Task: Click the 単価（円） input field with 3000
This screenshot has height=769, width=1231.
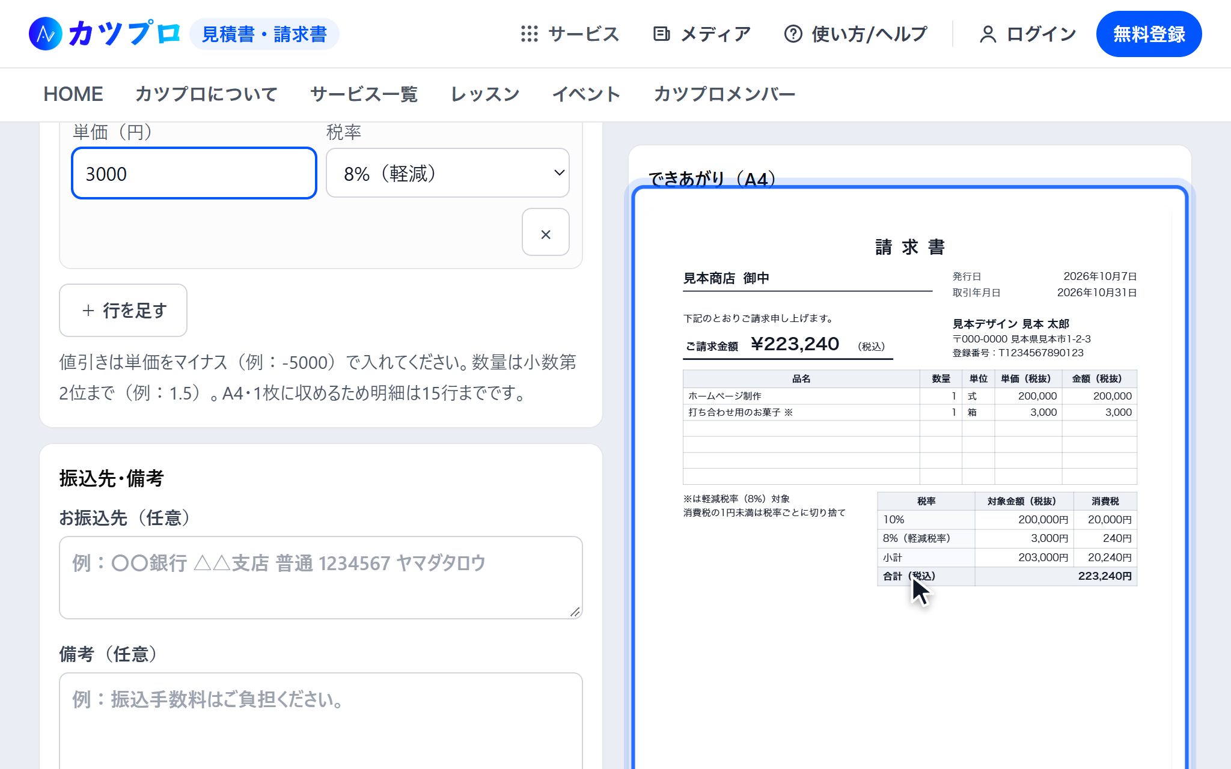Action: (194, 173)
